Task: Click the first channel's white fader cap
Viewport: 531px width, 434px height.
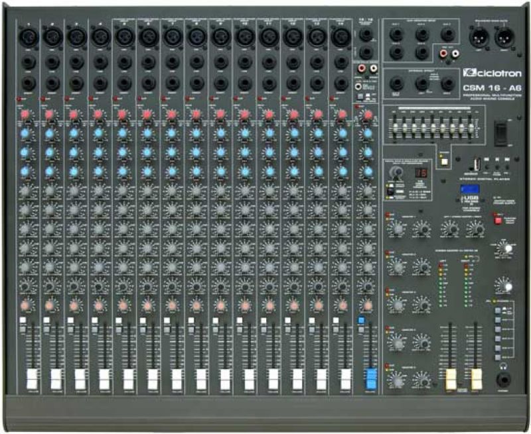Action: tap(31, 380)
